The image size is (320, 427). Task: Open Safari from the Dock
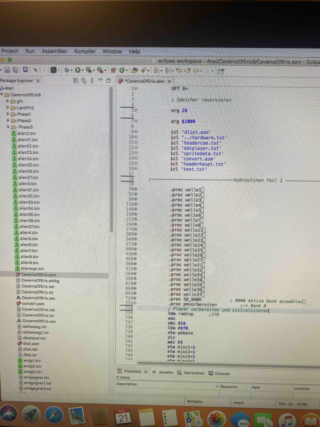pyautogui.click(x=54, y=415)
